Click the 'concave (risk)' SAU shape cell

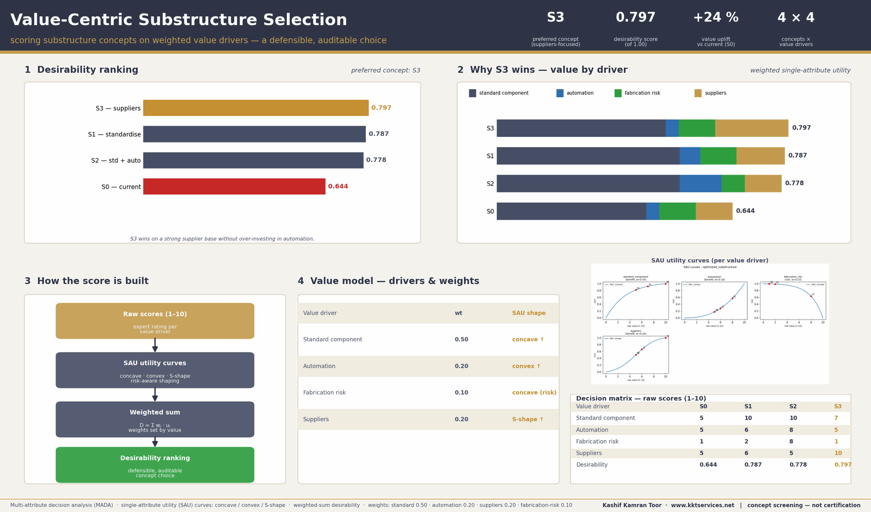pos(534,392)
